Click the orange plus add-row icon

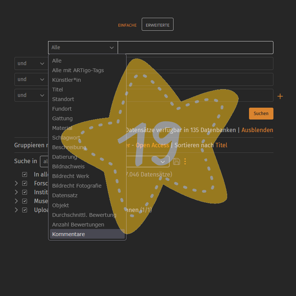tap(280, 96)
